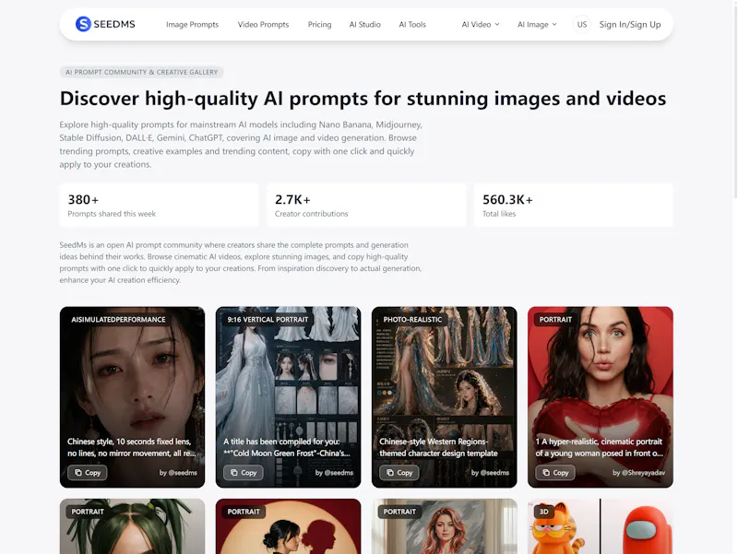Expand the AI Video dropdown
This screenshot has width=738, height=554.
point(481,25)
